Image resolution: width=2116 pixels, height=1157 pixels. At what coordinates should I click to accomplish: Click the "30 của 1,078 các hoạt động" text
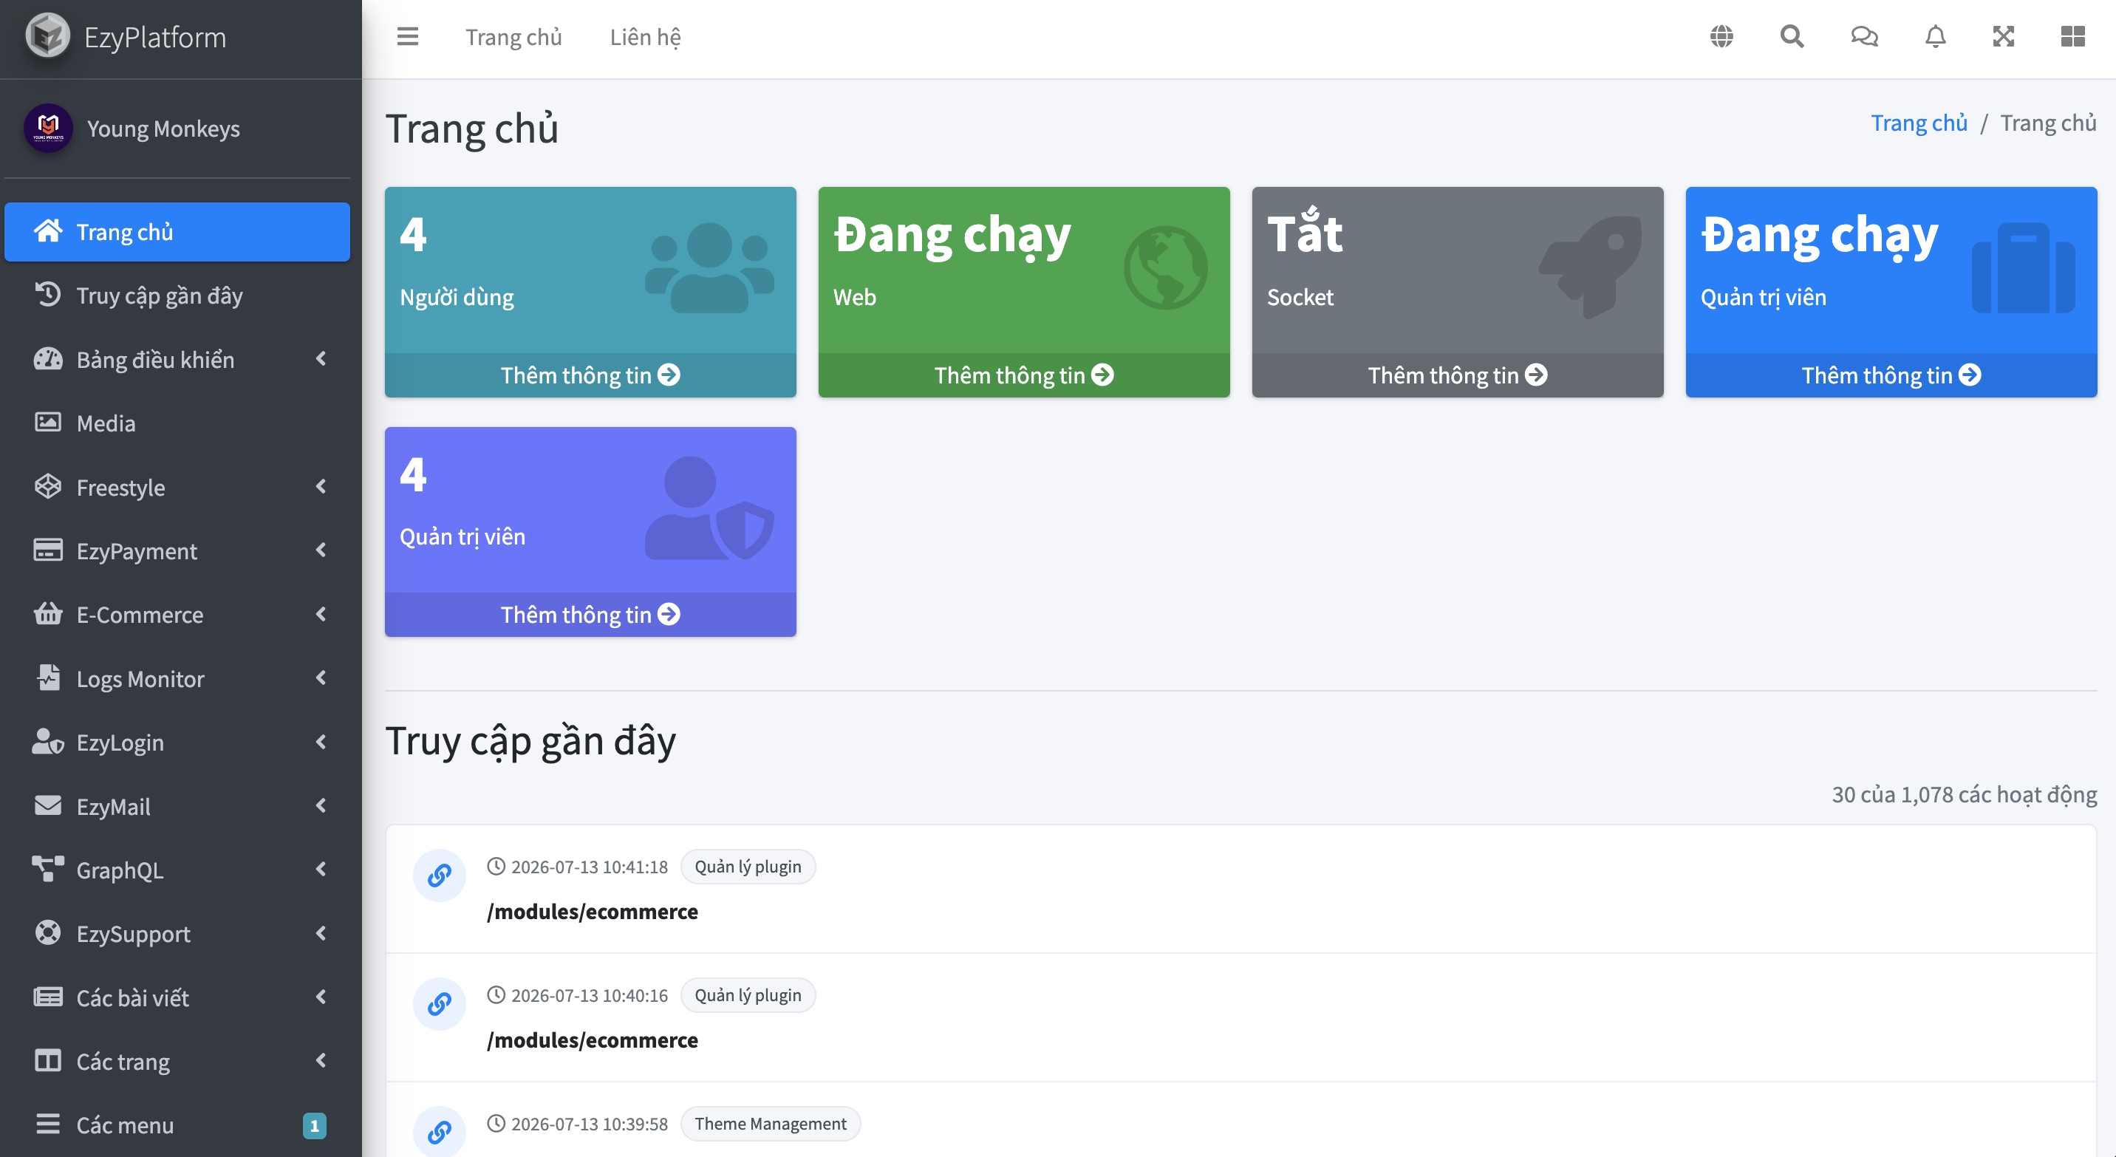click(x=1964, y=794)
